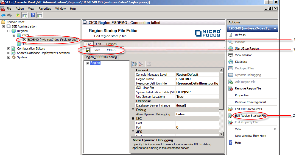Click the property grid scroll down arrow

tap(221, 134)
